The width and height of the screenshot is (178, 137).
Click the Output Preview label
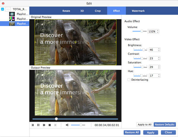tap(41, 68)
